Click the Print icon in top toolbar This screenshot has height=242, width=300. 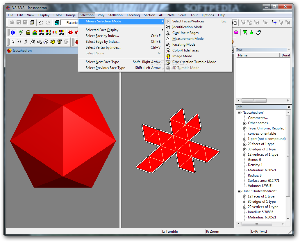(x=32, y=23)
